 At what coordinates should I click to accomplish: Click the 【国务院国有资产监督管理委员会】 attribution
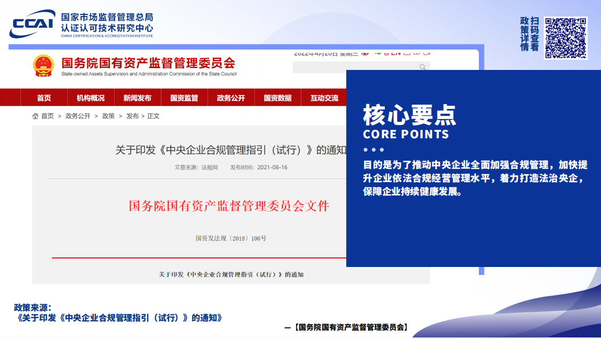pyautogui.click(x=351, y=327)
